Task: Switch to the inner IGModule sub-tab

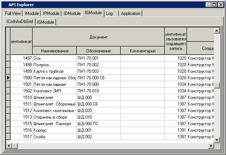Action: tap(45, 22)
